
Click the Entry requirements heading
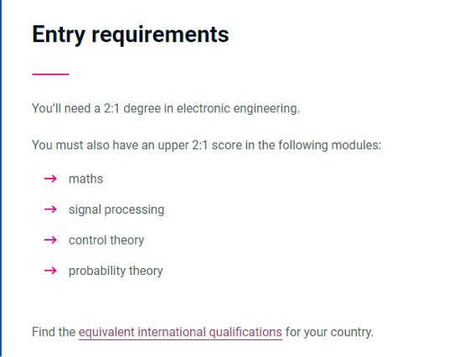[131, 35]
